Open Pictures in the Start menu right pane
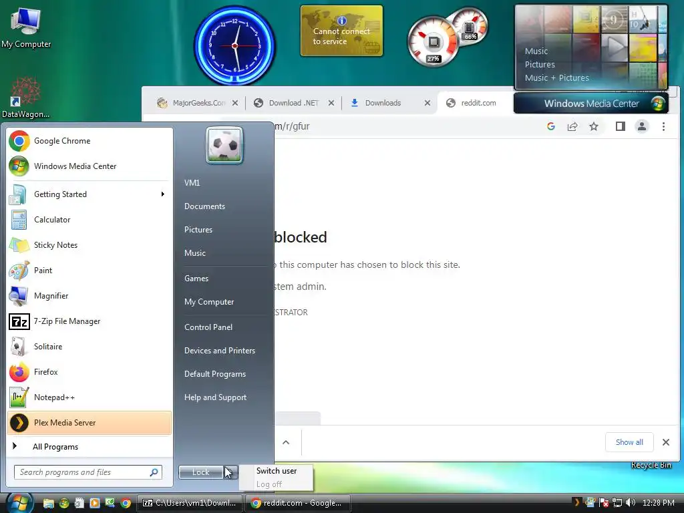Image resolution: width=684 pixels, height=513 pixels. point(198,230)
